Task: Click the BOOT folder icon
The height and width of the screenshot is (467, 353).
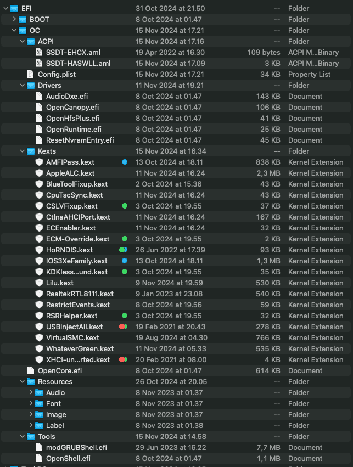Action: [x=23, y=20]
